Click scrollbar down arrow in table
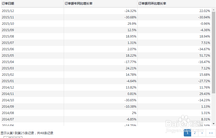 pyautogui.click(x=214, y=124)
